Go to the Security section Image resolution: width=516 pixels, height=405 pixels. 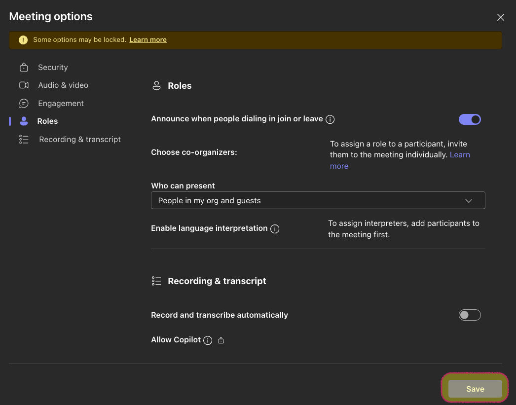[53, 68]
